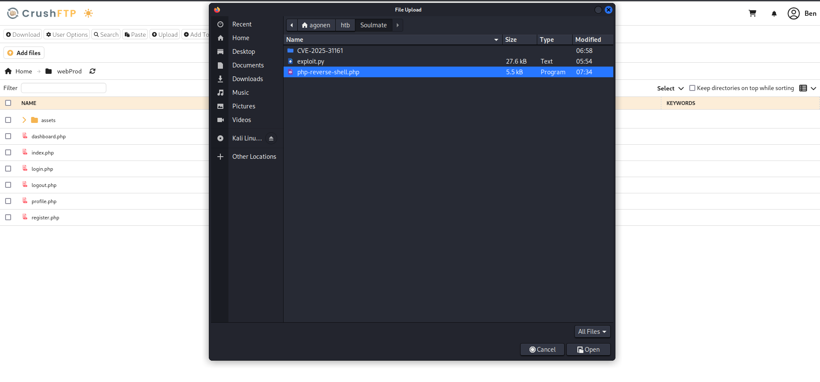Check the register.php row checkbox
The image size is (820, 382).
coord(8,217)
